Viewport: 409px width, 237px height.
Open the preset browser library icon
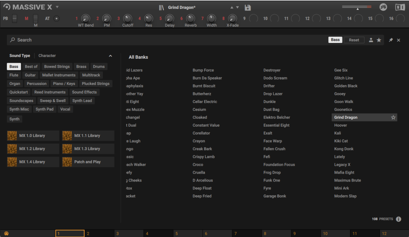[x=162, y=8]
